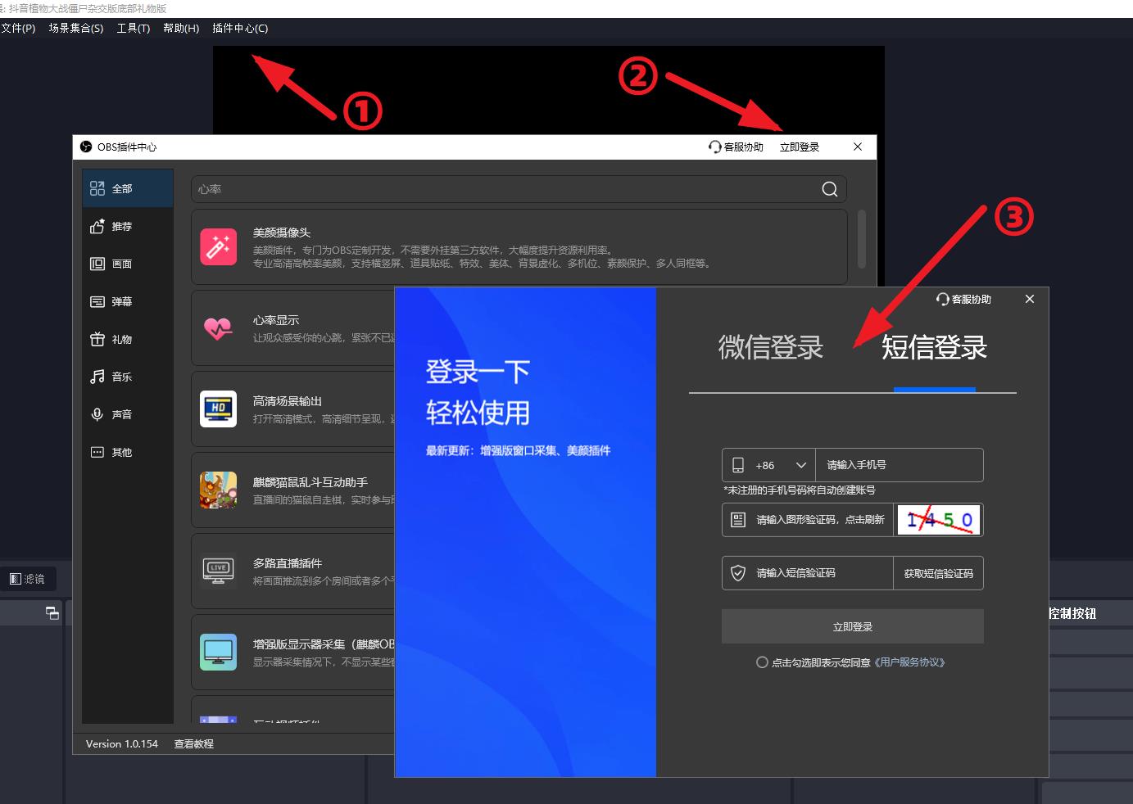Click the 立即登录 login button on the dialog
This screenshot has width=1133, height=804.
(x=852, y=626)
